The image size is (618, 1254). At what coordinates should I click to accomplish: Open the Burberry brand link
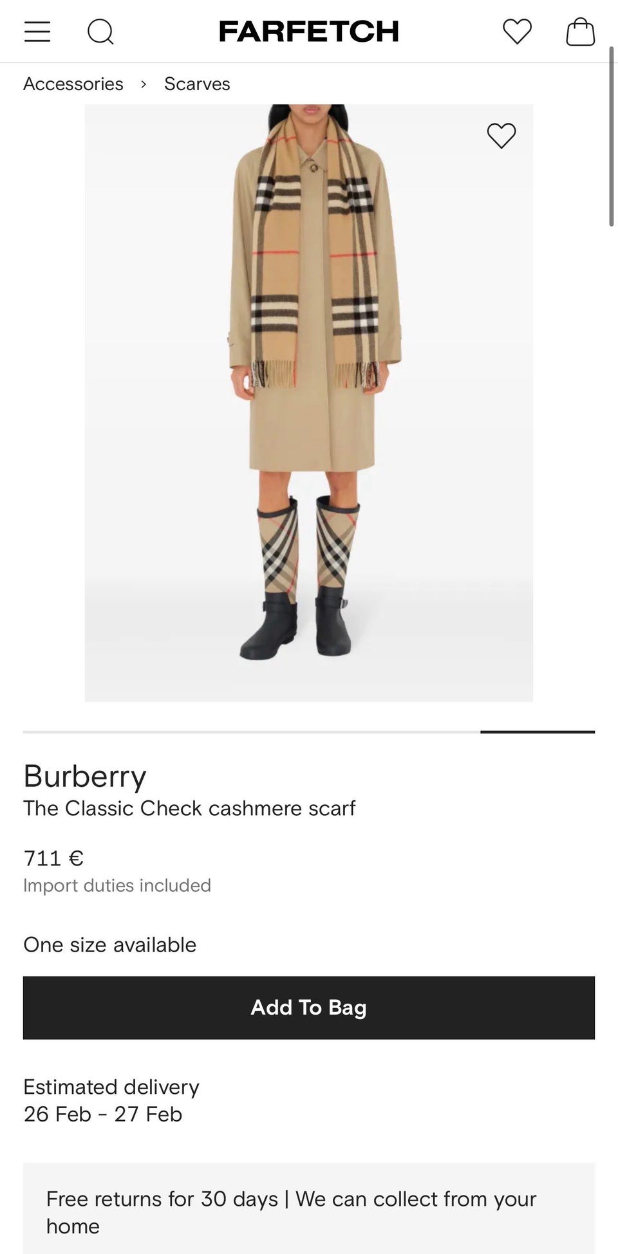click(x=85, y=776)
